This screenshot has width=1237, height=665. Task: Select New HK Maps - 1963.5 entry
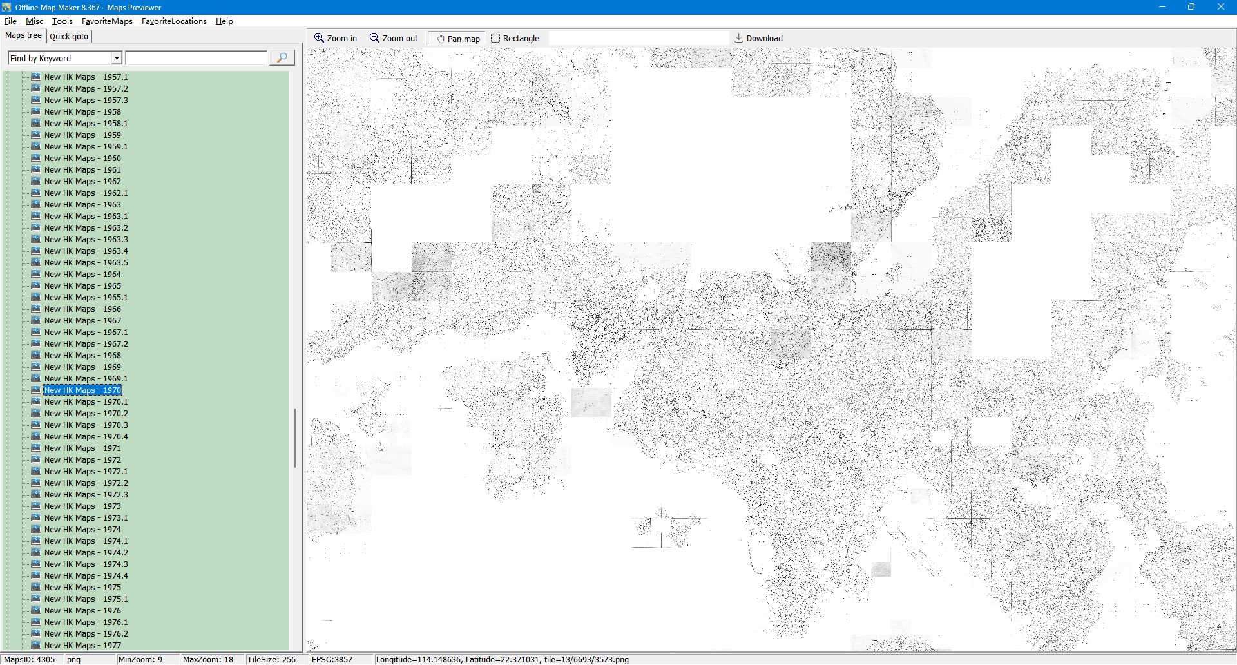click(x=86, y=262)
